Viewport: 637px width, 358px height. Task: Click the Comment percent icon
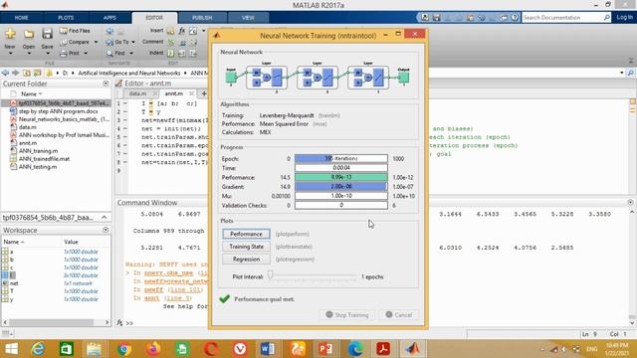coord(171,42)
